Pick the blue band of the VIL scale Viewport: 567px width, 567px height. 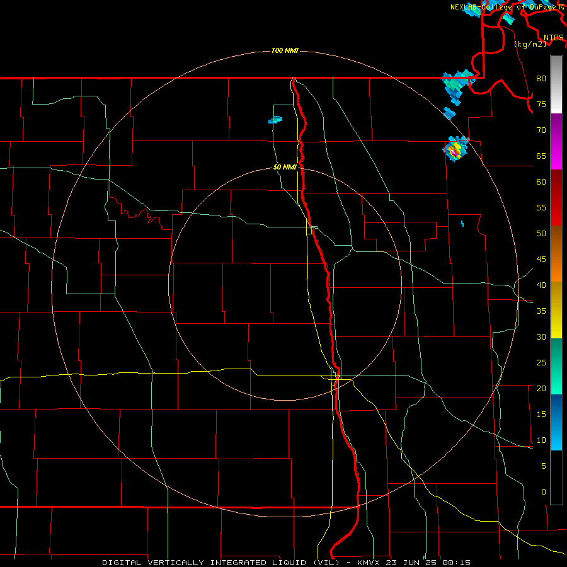556,422
